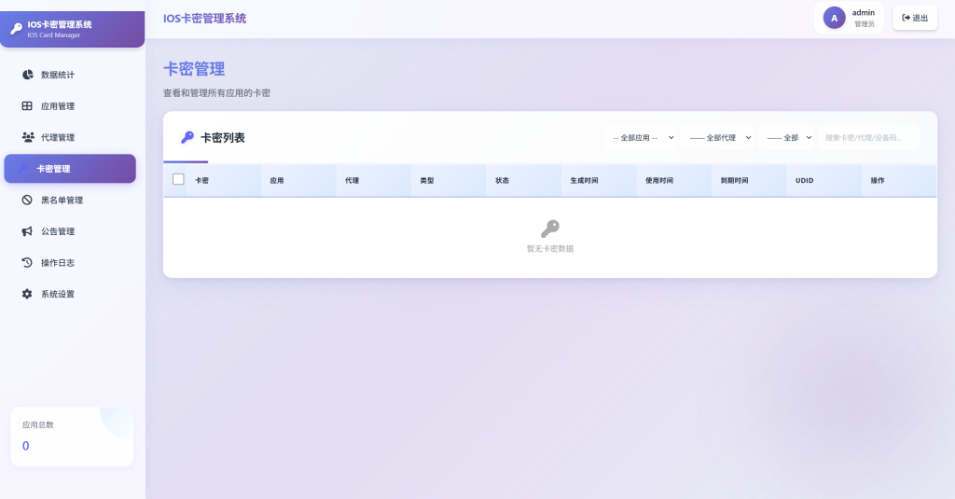Click the key icon beside 卡密列表
This screenshot has height=499, width=955.
[x=187, y=138]
